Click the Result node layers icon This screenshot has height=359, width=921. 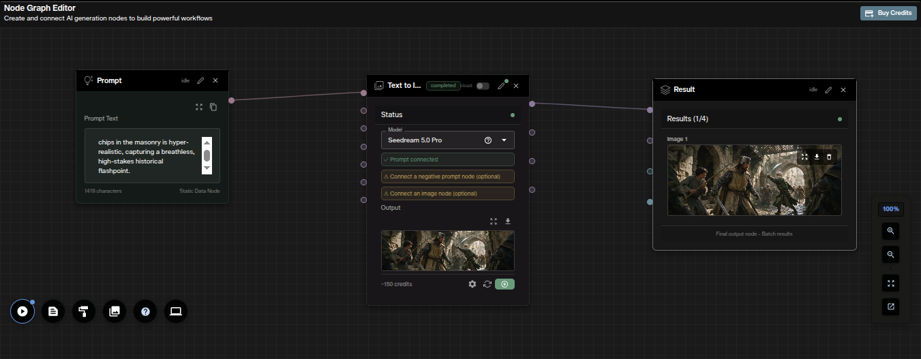(x=665, y=89)
